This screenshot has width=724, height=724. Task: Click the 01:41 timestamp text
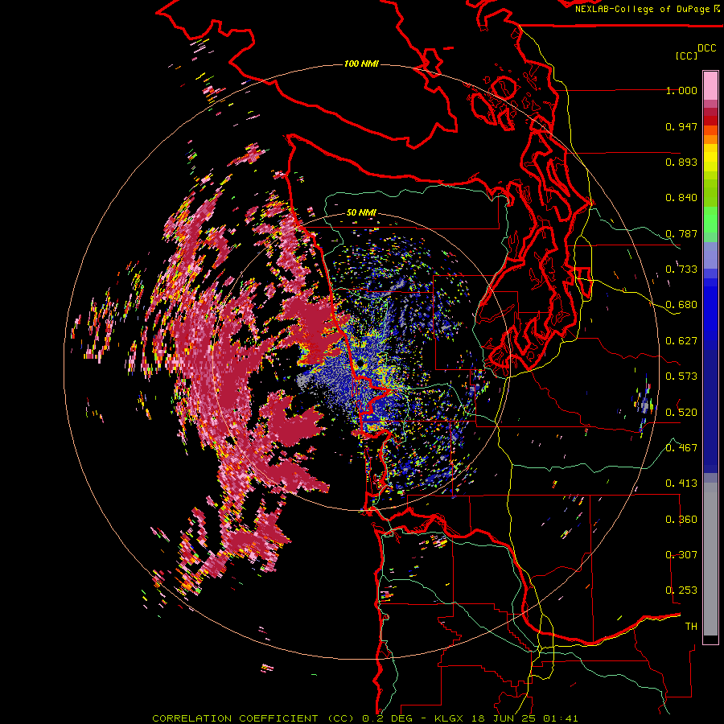tap(561, 718)
